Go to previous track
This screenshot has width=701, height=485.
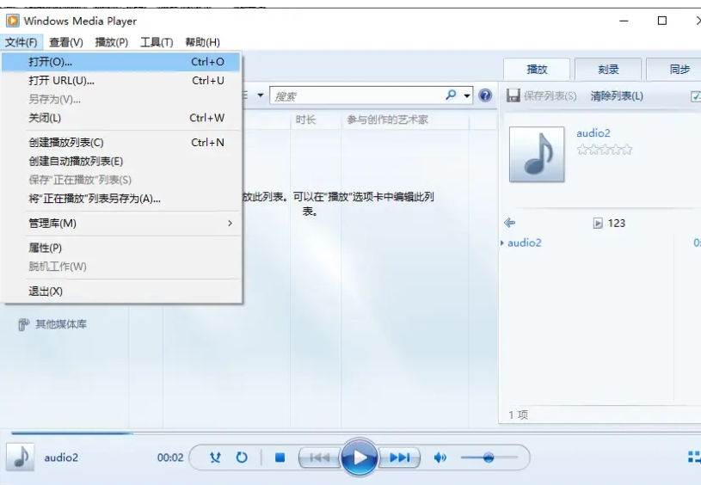pyautogui.click(x=320, y=457)
